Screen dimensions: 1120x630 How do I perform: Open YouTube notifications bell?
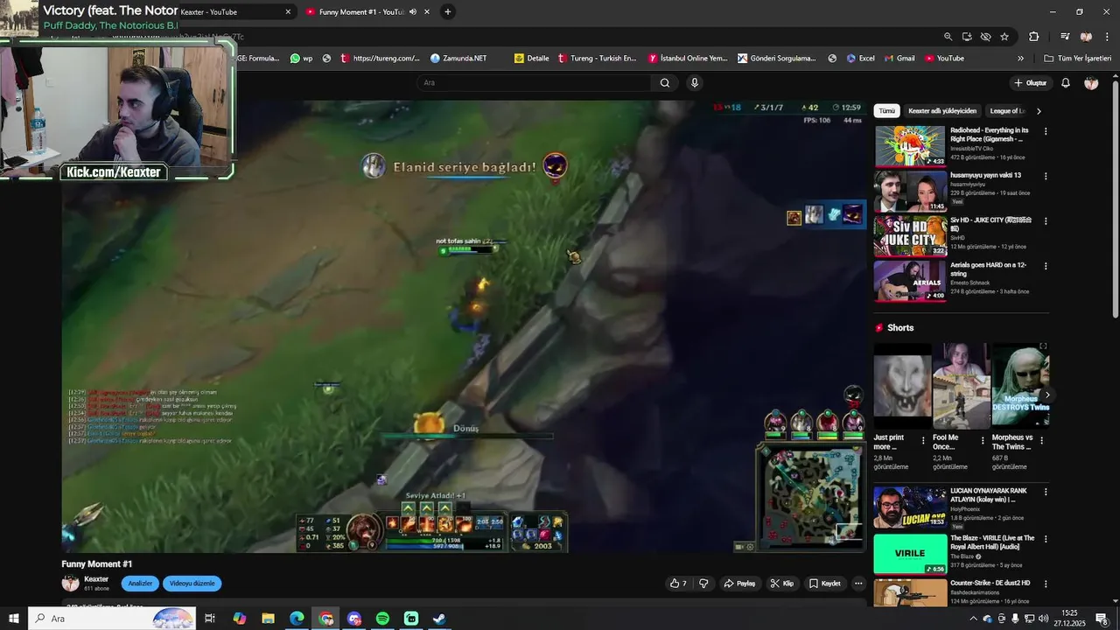(x=1066, y=83)
